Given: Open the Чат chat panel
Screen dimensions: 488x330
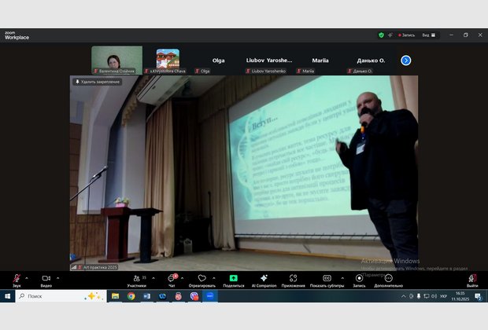Looking at the screenshot, I should pos(171,278).
